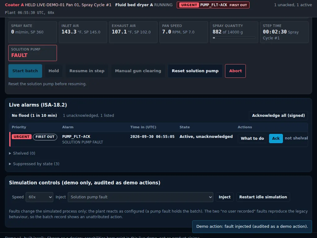Ack the PUMP_FLT-ACK alarm
Screen dimensions: 317x238
pyautogui.click(x=276, y=139)
